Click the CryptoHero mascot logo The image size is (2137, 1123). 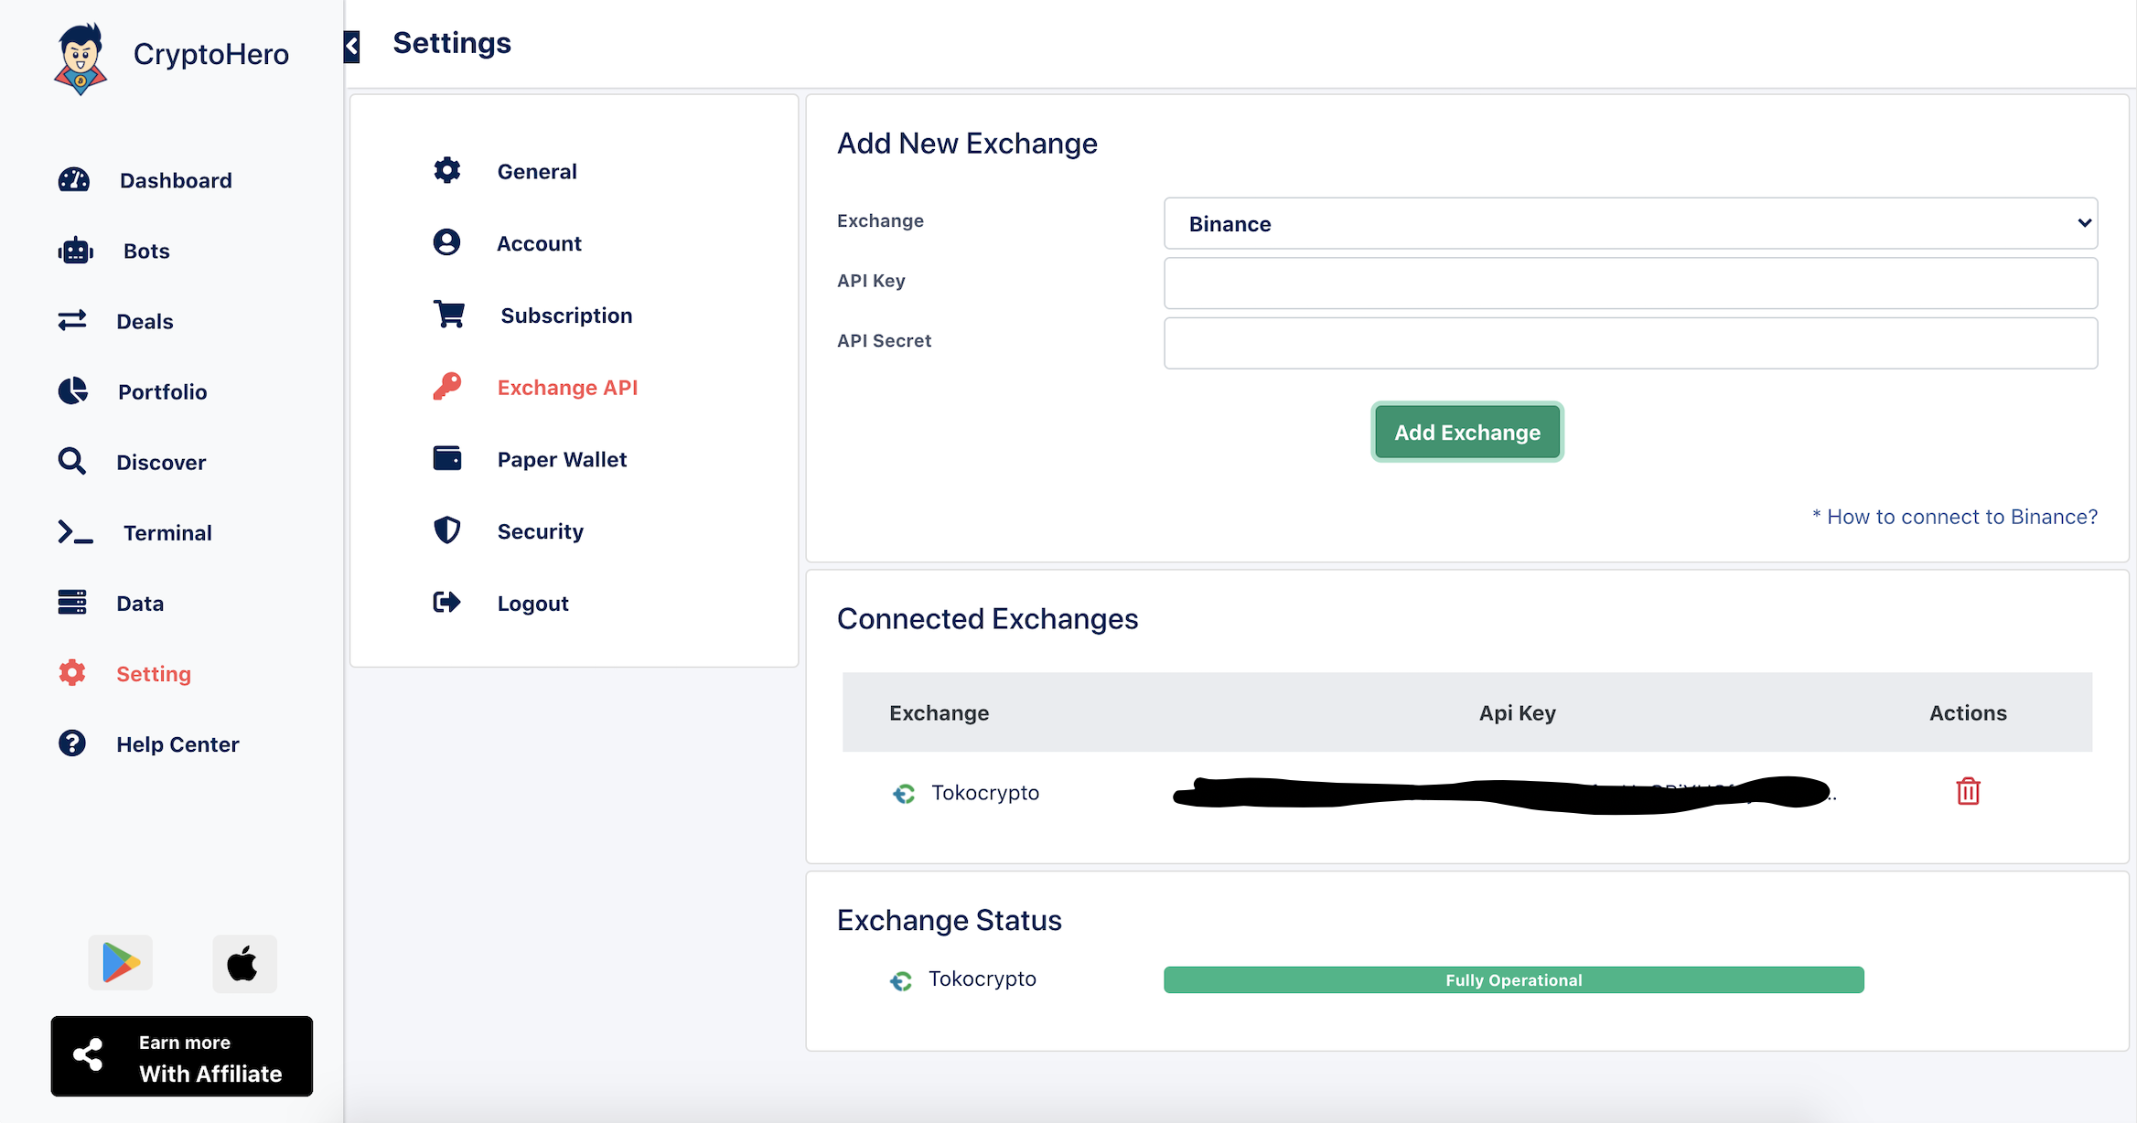(81, 58)
